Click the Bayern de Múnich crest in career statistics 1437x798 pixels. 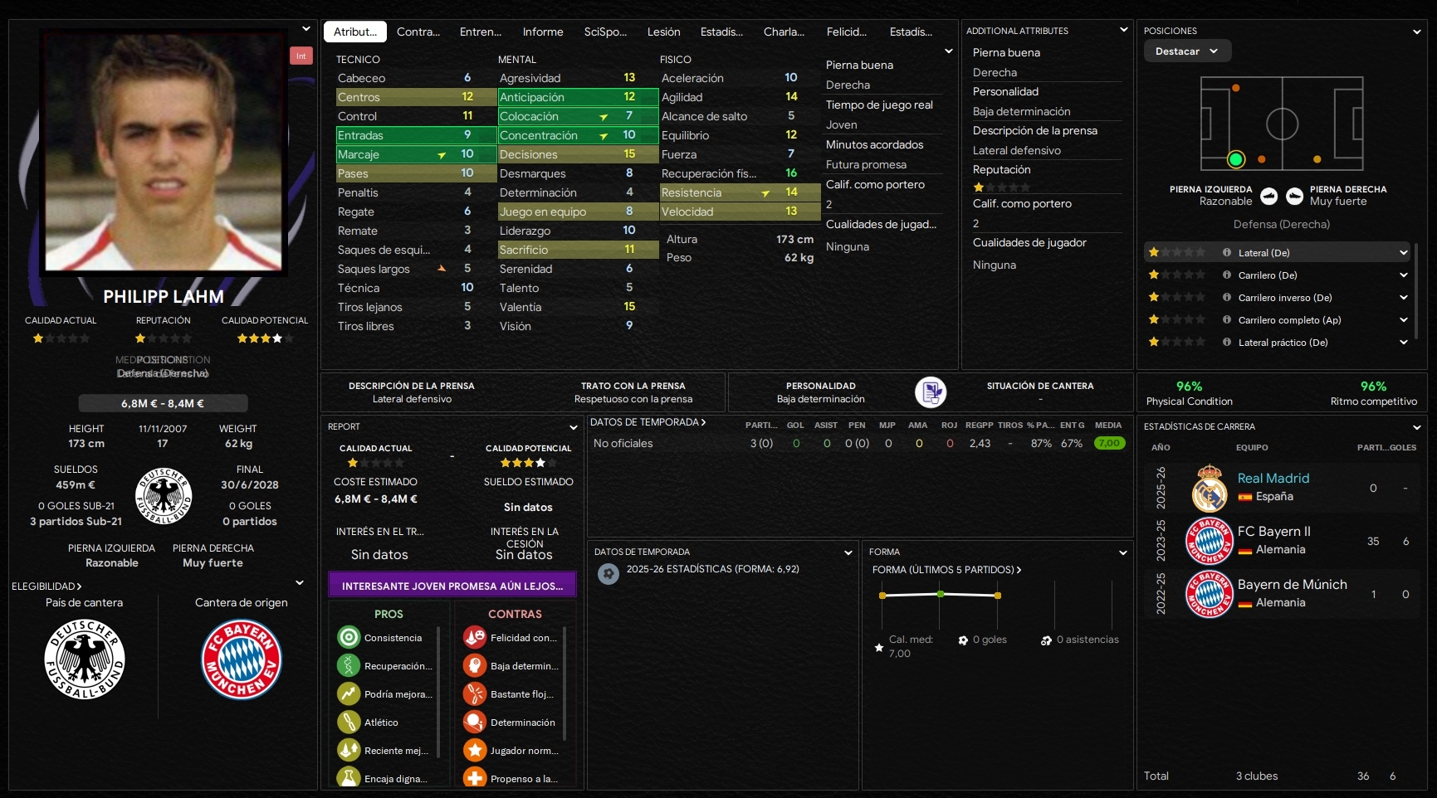pos(1210,594)
